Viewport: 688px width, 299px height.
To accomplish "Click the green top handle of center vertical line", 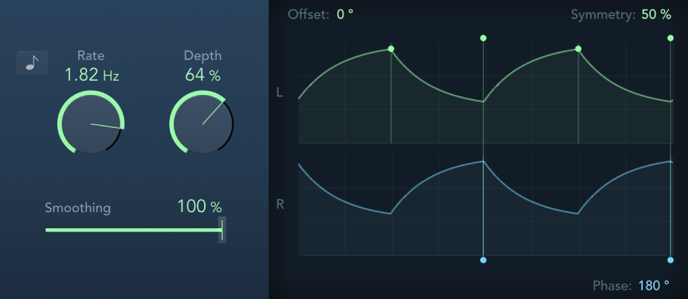I will click(x=483, y=38).
